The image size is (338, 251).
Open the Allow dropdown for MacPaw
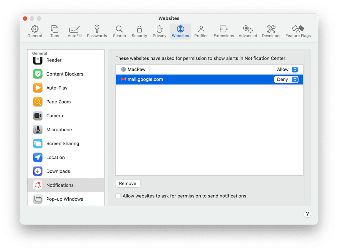click(x=286, y=69)
